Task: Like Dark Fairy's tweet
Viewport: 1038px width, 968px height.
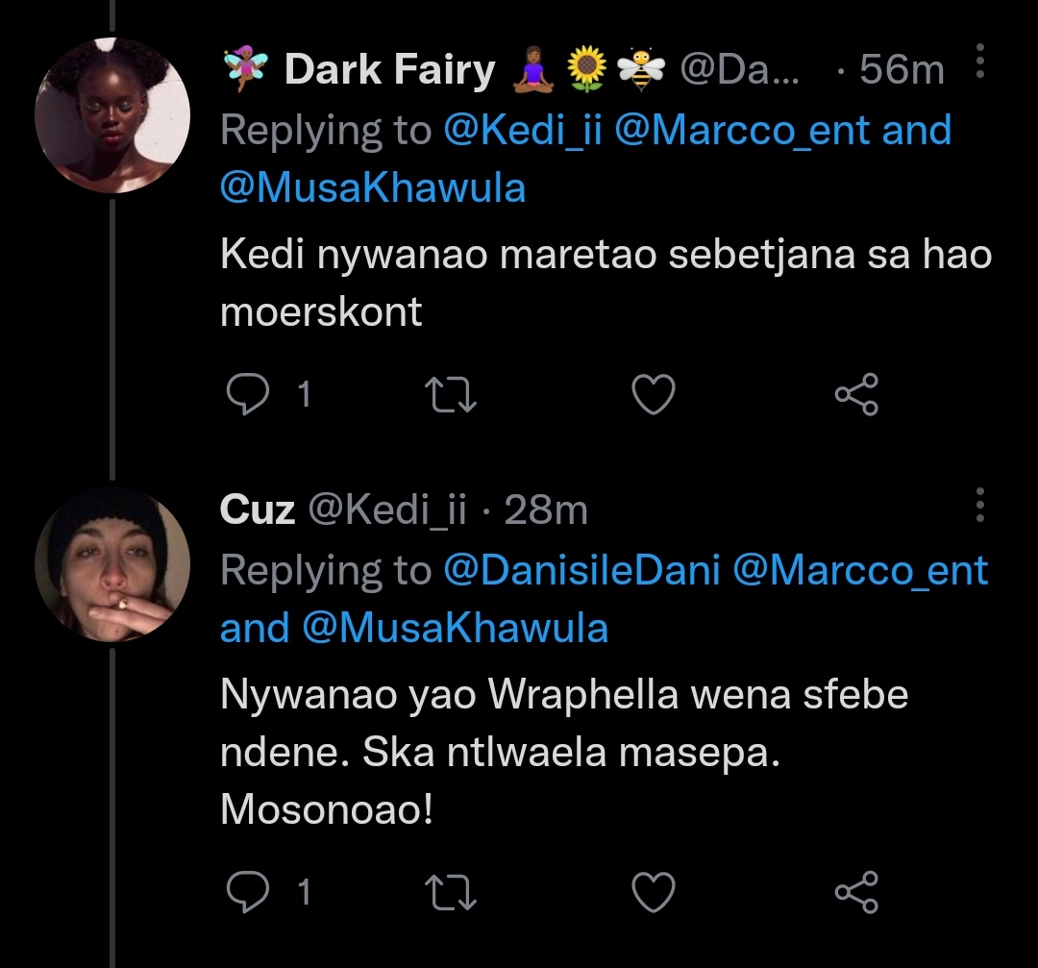Action: coord(654,394)
